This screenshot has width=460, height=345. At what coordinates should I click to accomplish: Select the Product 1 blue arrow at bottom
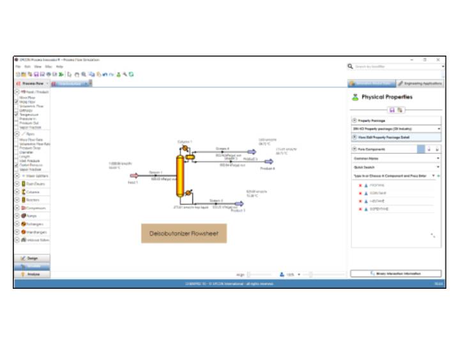click(x=239, y=204)
